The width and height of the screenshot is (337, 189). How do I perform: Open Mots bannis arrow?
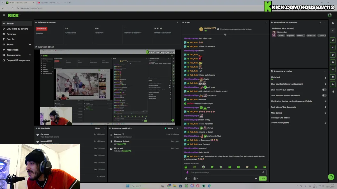pos(325,113)
